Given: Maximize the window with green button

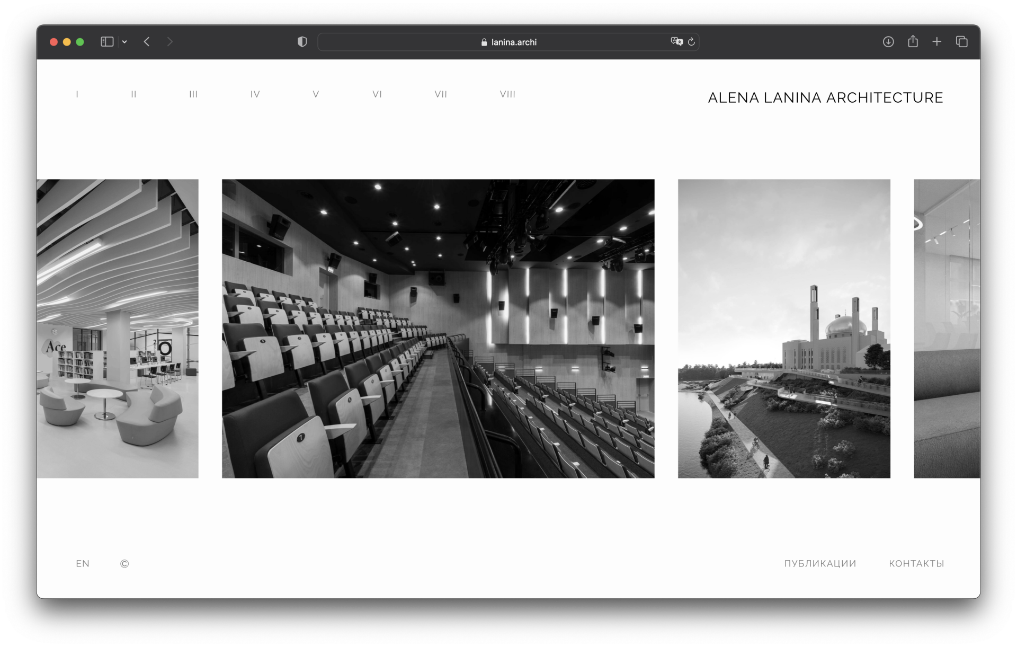Looking at the screenshot, I should (80, 42).
